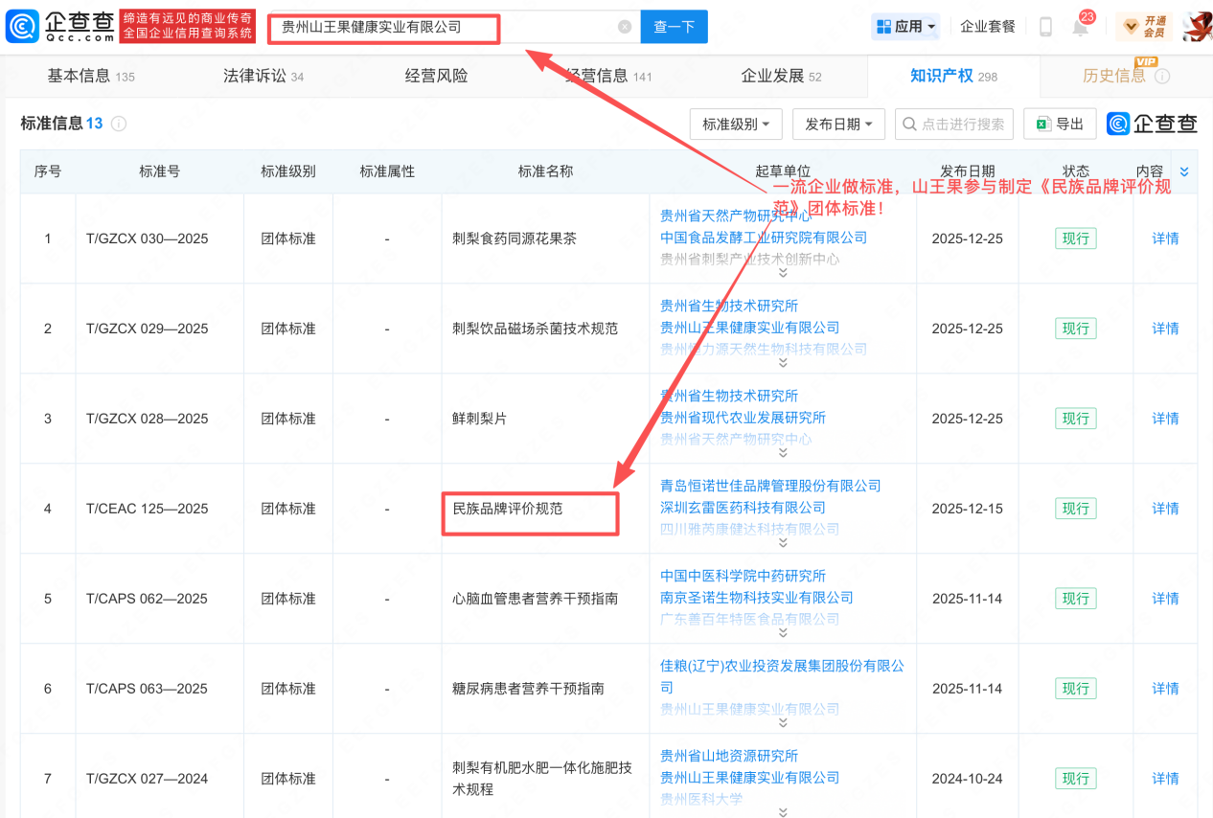This screenshot has height=818, width=1213.
Task: Click the info icon beside 标准信息 13
Action: click(119, 124)
